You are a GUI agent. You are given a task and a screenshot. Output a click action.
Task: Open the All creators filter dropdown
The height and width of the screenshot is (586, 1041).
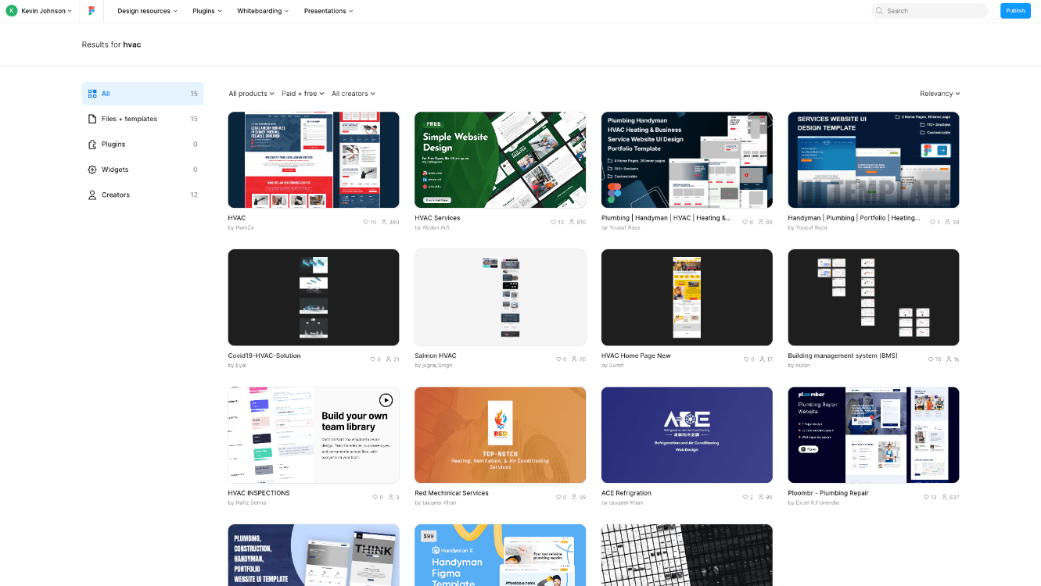point(354,94)
